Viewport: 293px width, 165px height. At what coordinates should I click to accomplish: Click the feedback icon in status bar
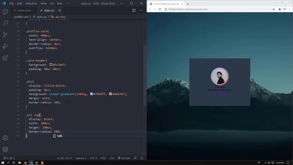pos(136,158)
